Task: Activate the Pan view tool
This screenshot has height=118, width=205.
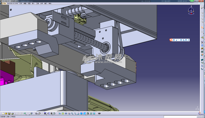Action: click(66, 114)
